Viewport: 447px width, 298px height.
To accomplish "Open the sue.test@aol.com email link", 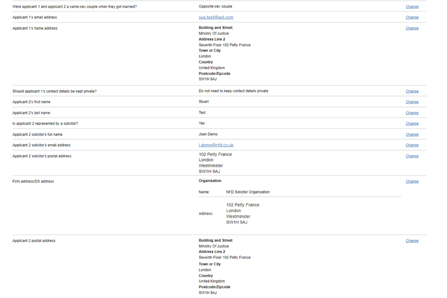I will tap(216, 17).
